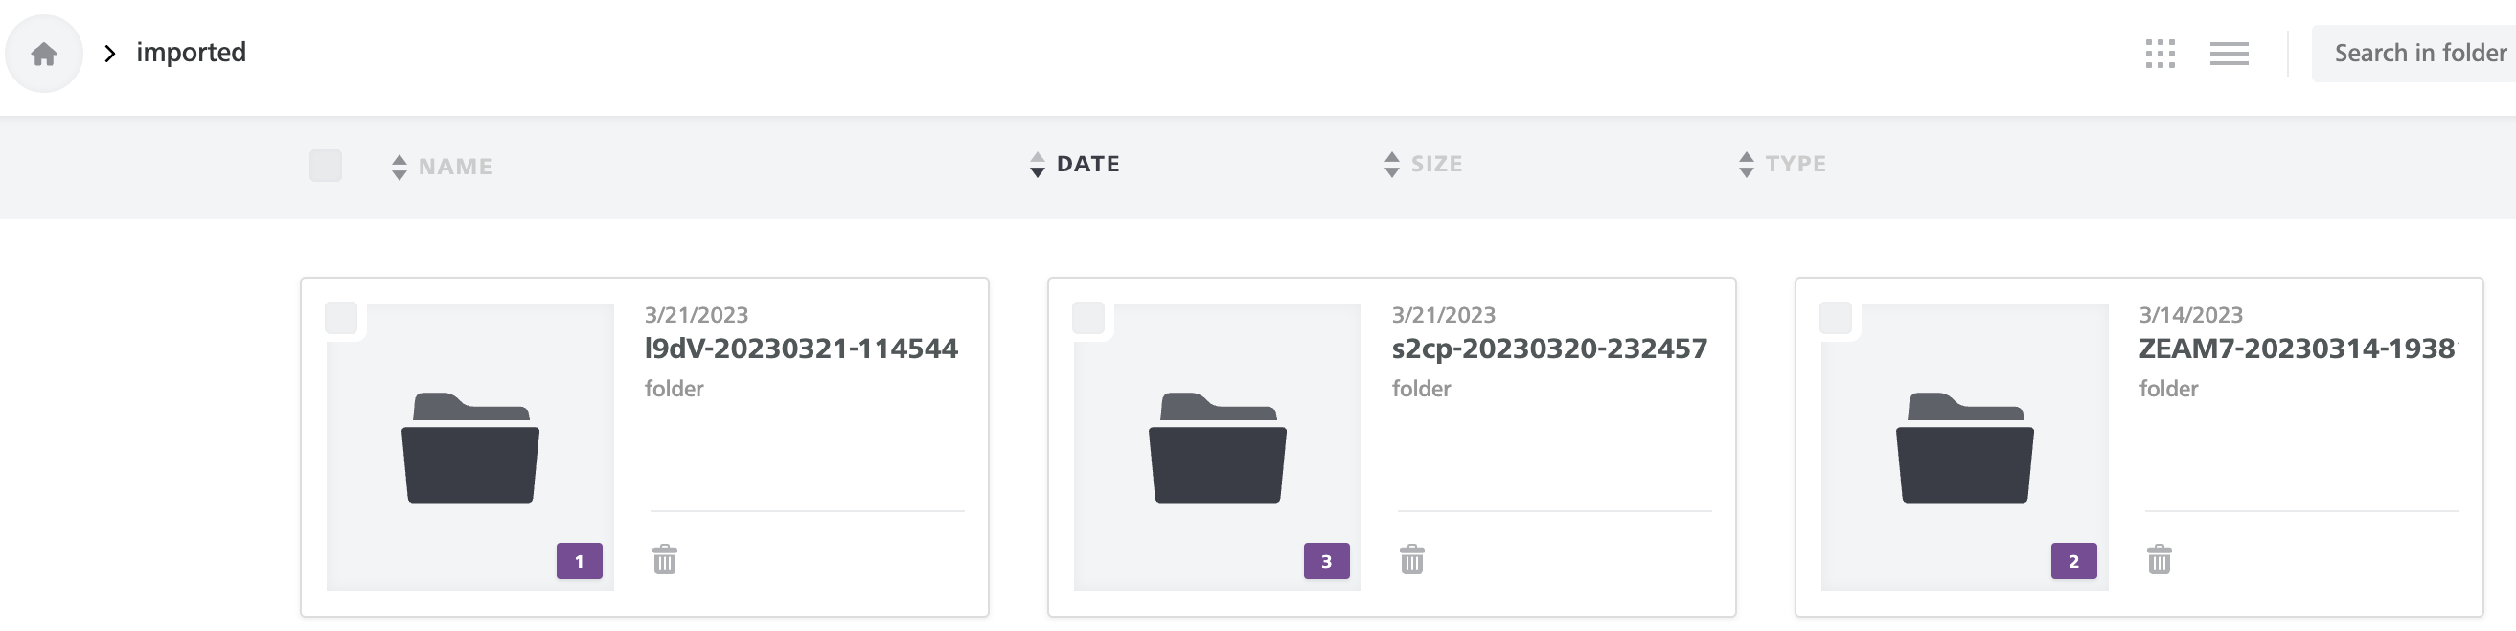Select the l9dV-20230321-114544 folder checkbox

coord(341,319)
